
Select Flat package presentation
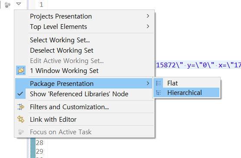point(186,83)
